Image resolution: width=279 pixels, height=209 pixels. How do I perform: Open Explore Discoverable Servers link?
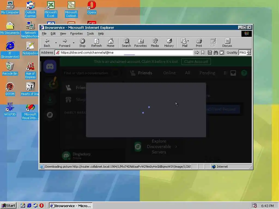[x=156, y=147]
